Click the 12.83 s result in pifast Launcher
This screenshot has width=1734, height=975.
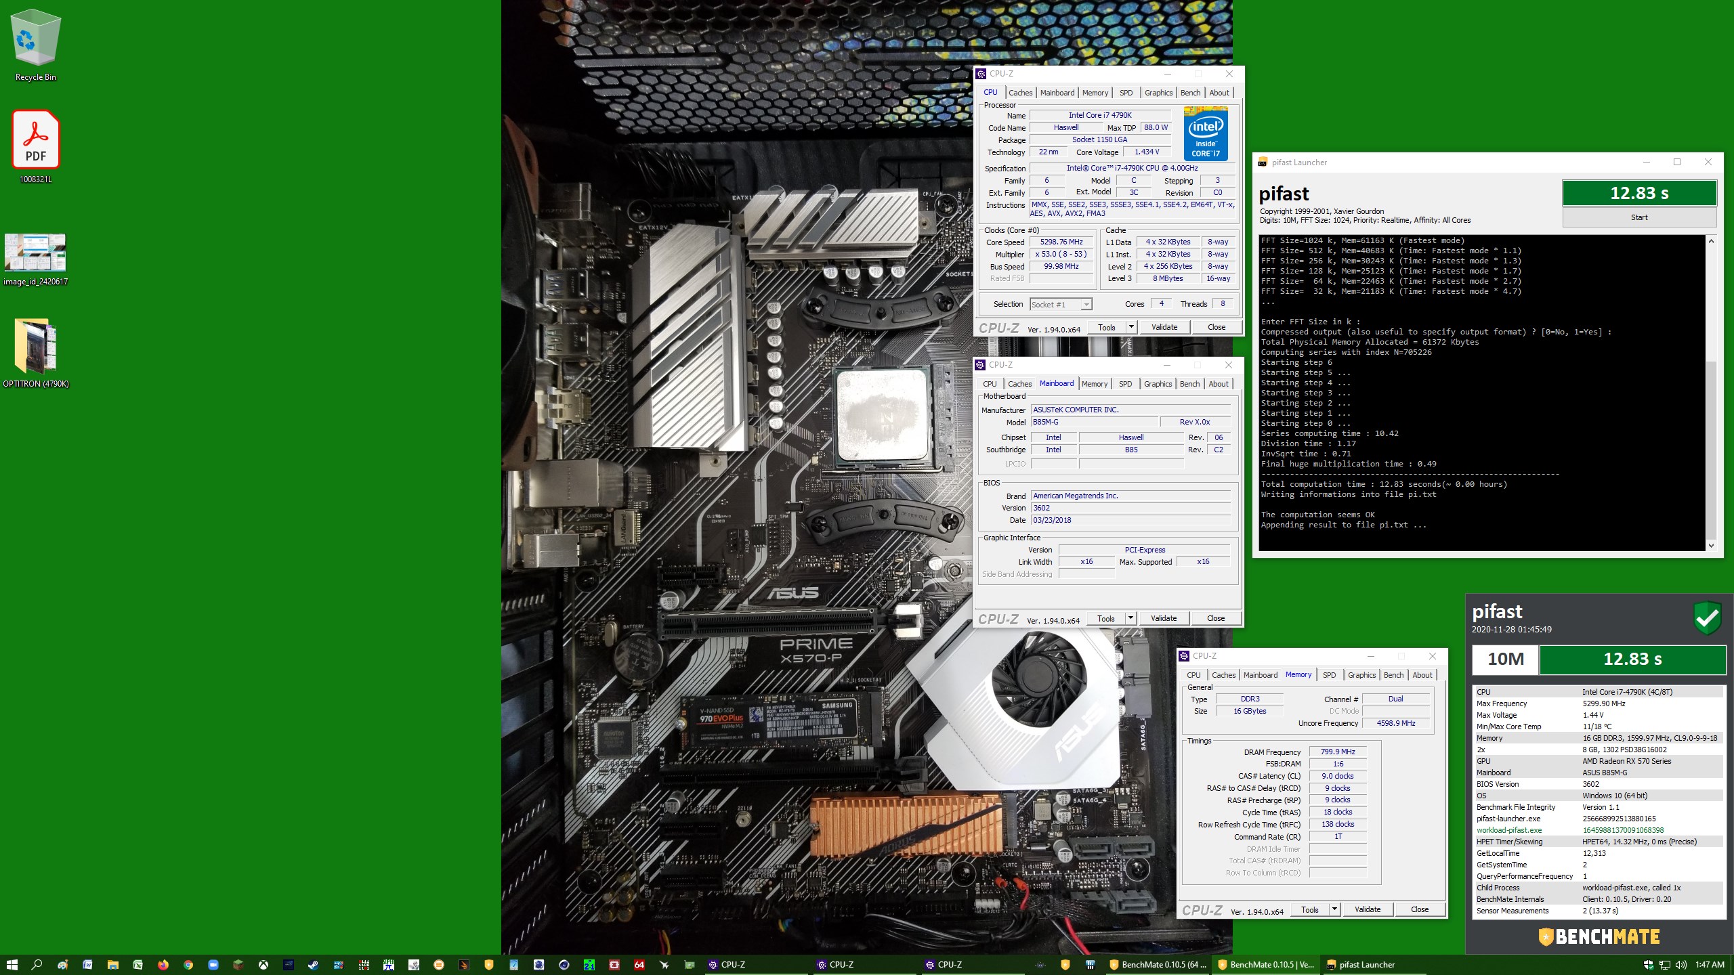[x=1639, y=193]
